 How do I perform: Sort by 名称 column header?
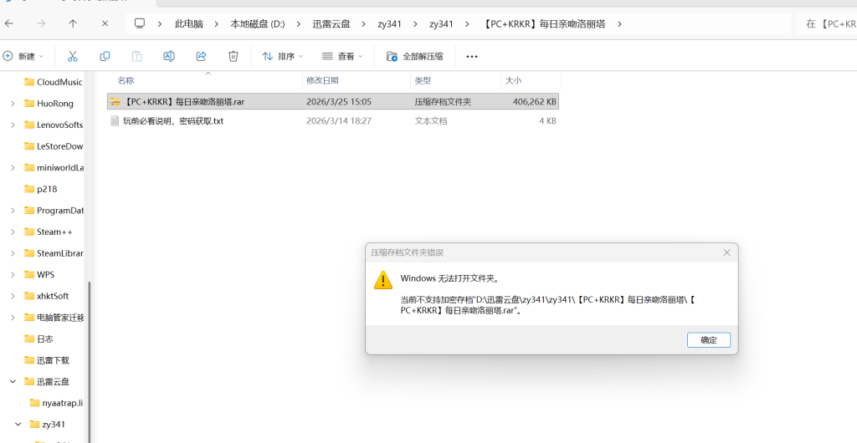[x=126, y=81]
